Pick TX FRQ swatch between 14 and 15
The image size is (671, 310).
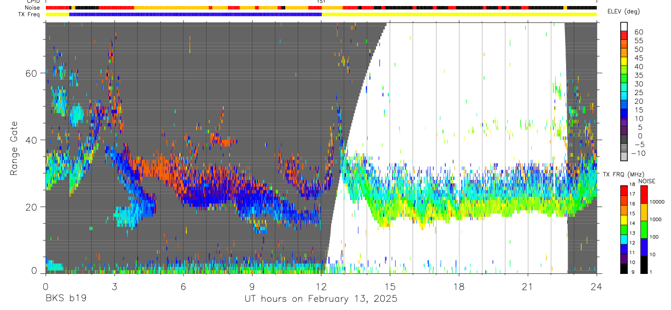pos(624,219)
